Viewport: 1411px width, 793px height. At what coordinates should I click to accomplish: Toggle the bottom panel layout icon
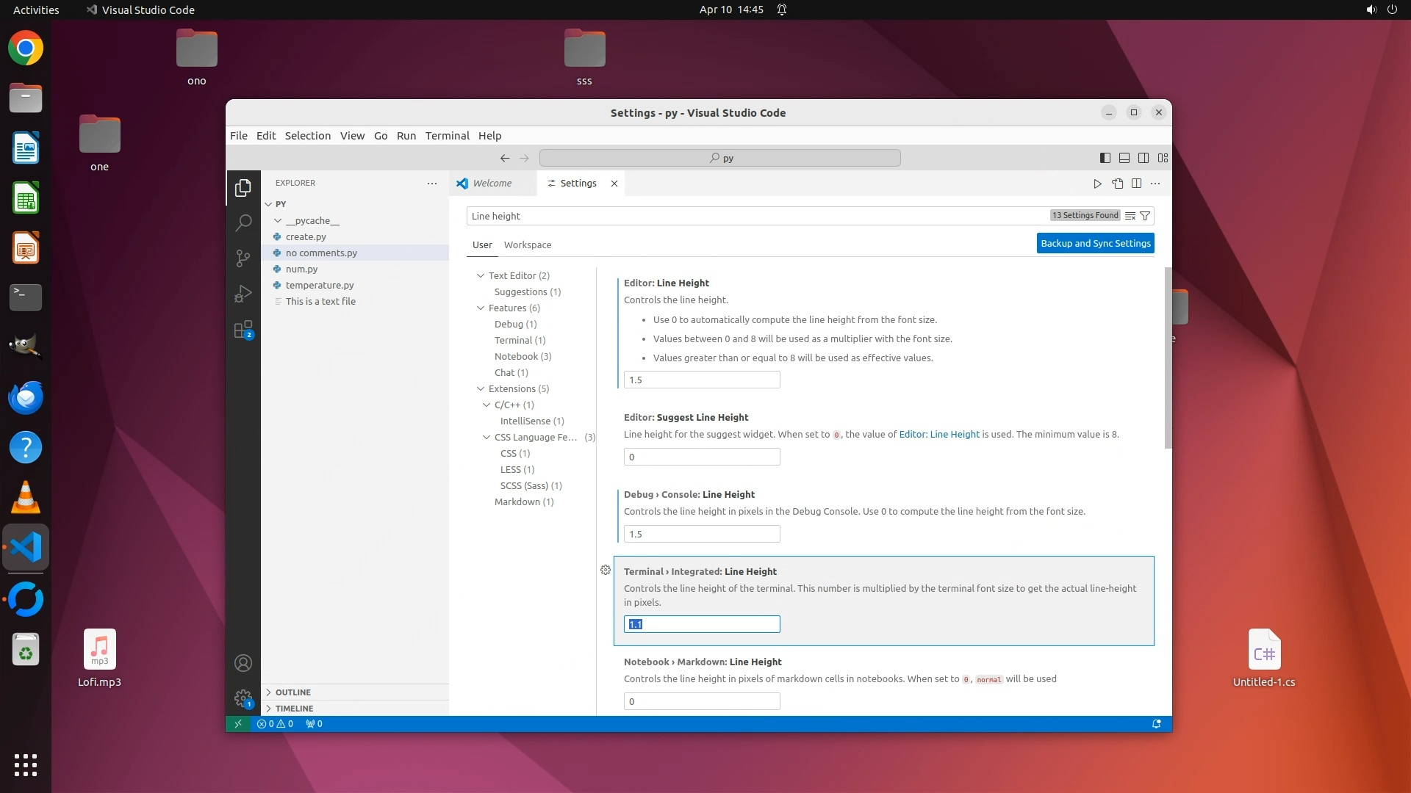point(1124,158)
